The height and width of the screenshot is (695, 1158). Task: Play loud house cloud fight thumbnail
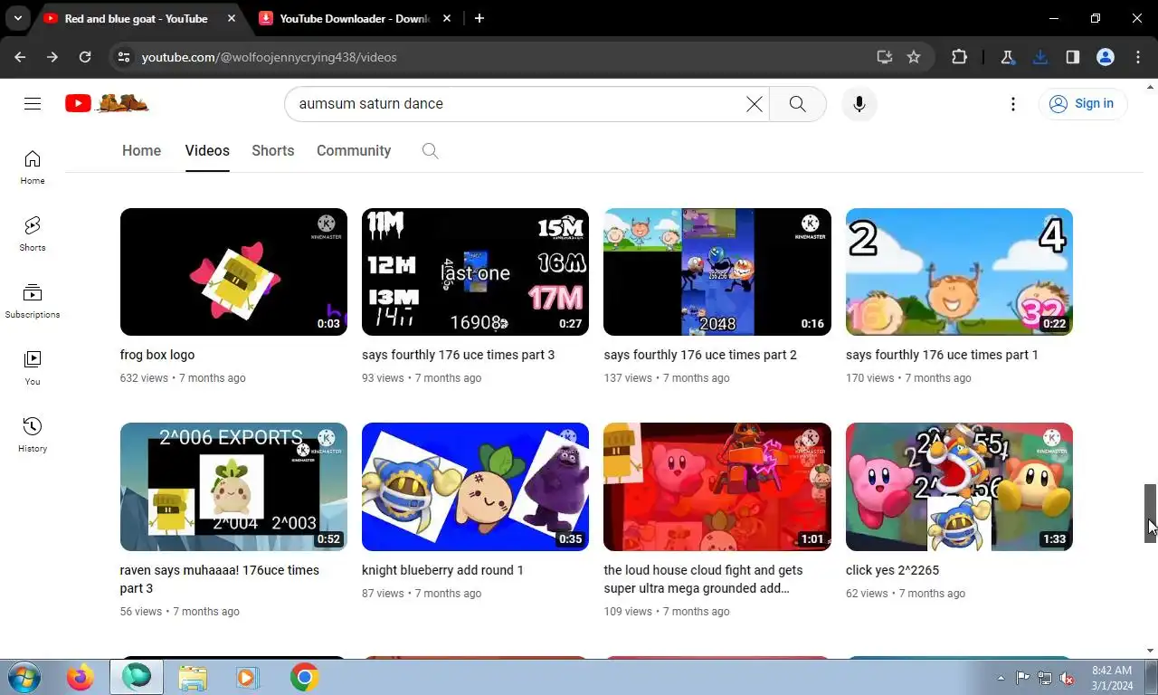[x=717, y=487]
